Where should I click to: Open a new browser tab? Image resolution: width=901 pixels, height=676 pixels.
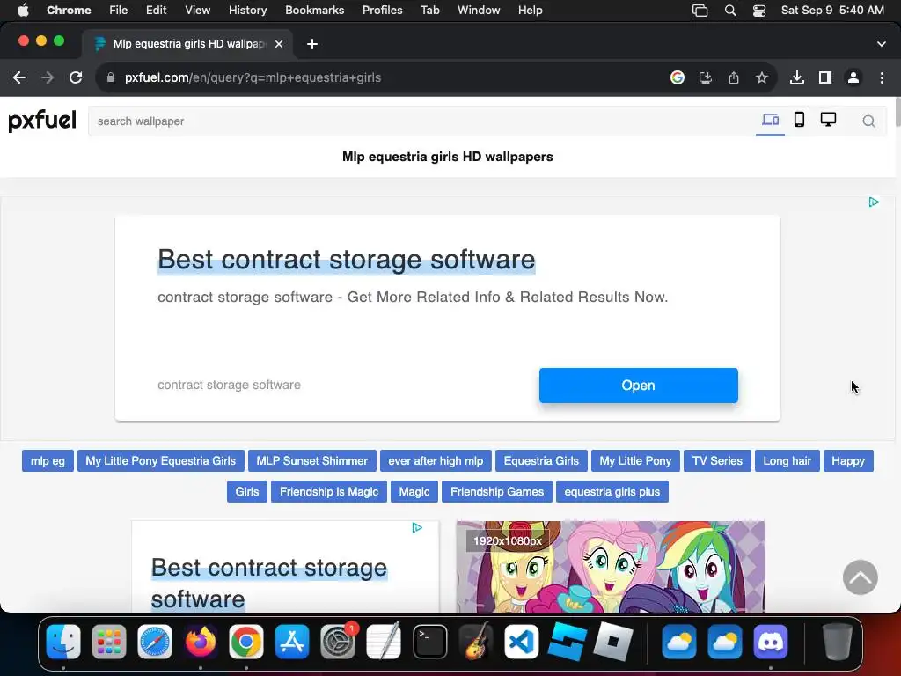[312, 44]
